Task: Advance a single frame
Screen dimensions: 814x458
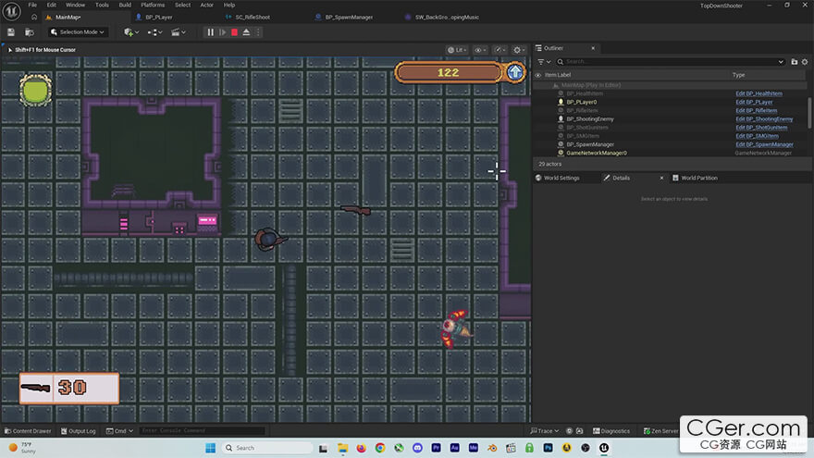Action: pos(223,32)
